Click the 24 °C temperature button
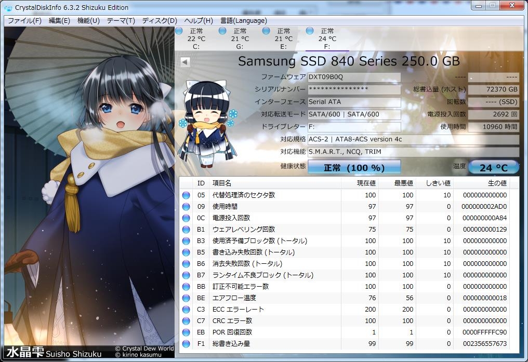 coord(493,167)
